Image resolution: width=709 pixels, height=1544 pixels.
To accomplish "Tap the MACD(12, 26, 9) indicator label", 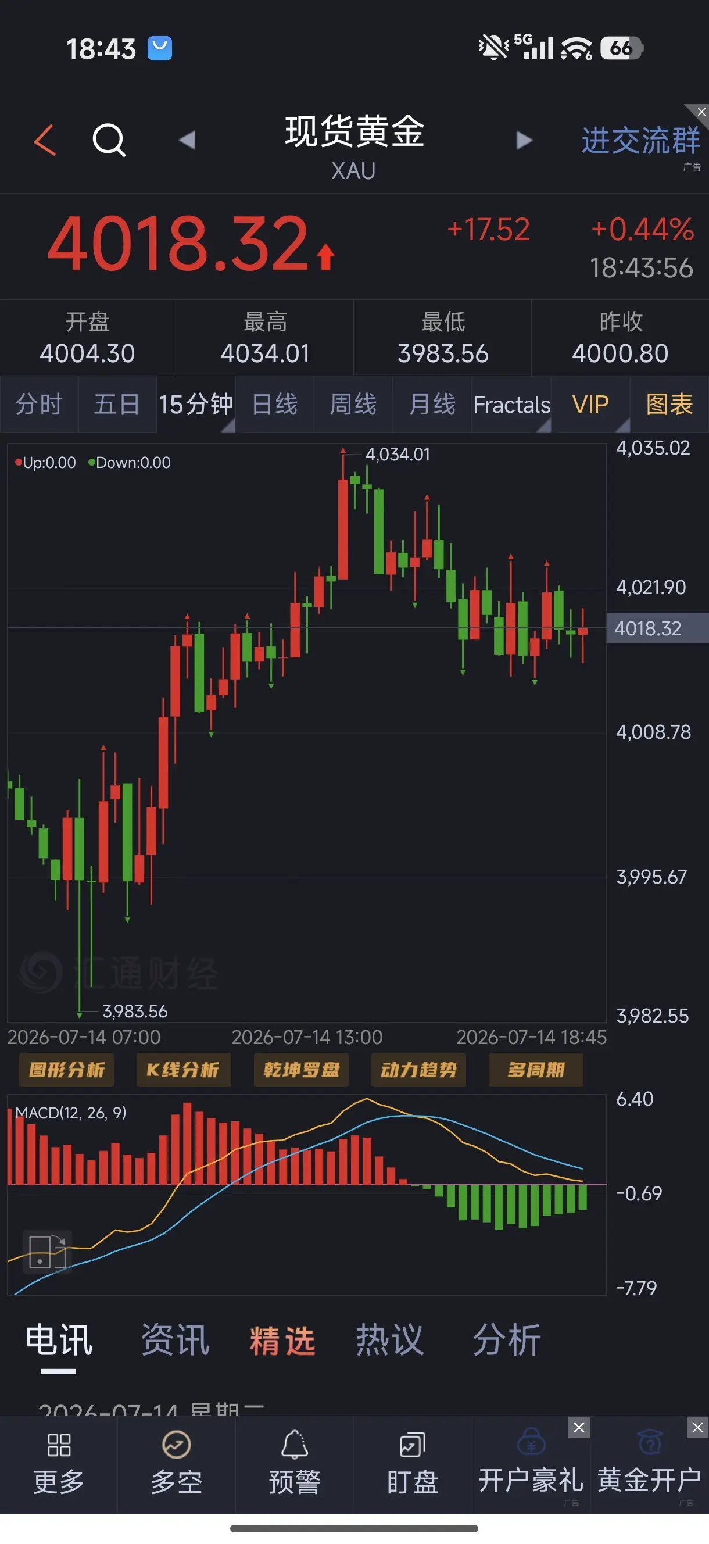I will [x=71, y=1113].
